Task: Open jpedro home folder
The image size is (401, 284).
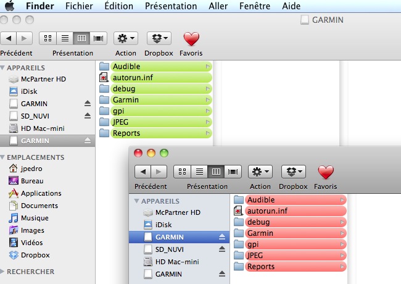Action: [48, 169]
